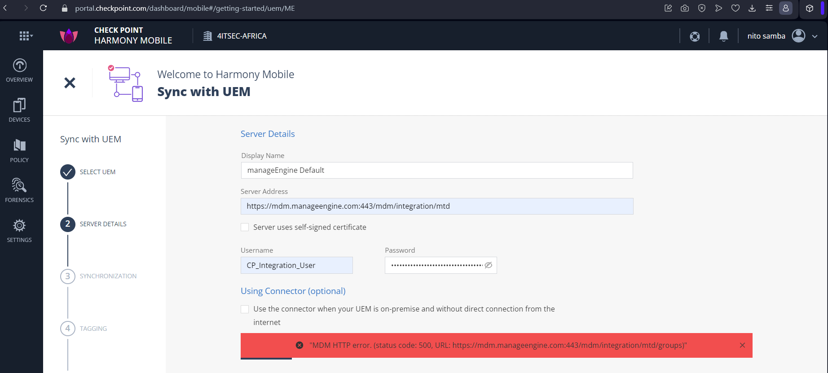828x373 pixels.
Task: Open the browser shield blocker icon
Action: [702, 8]
